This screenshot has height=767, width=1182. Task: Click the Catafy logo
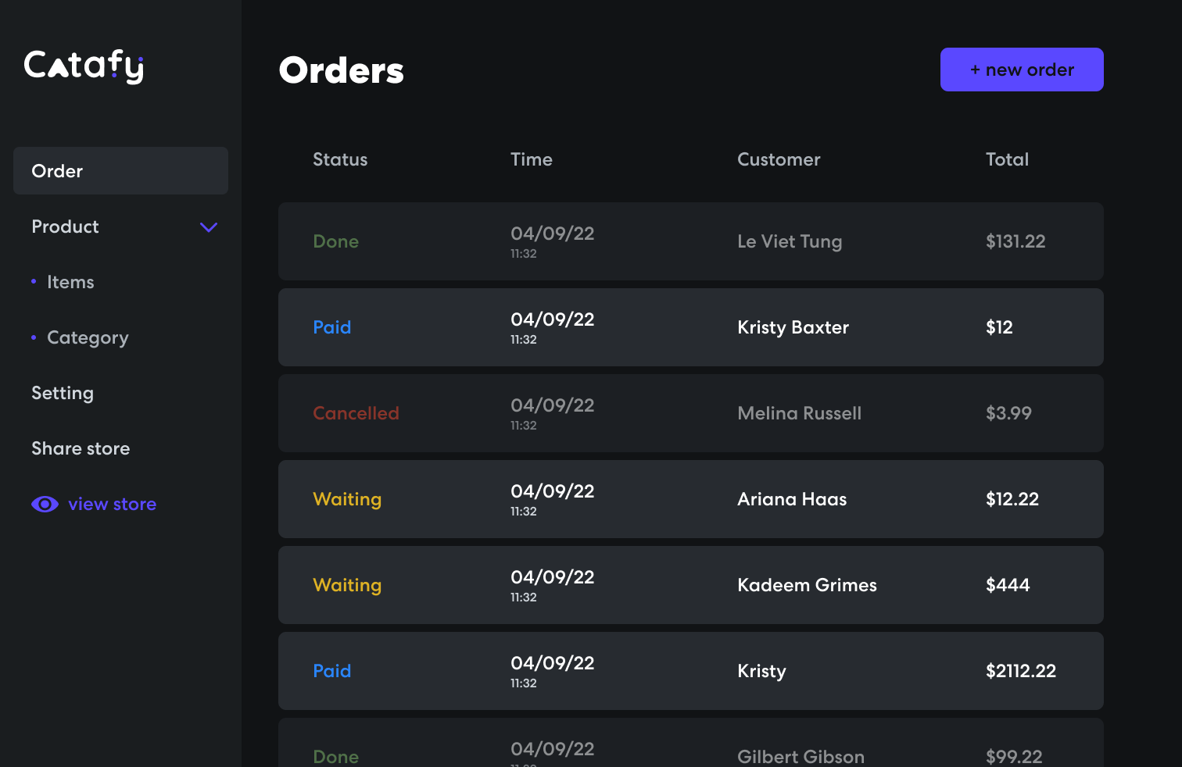coord(84,66)
